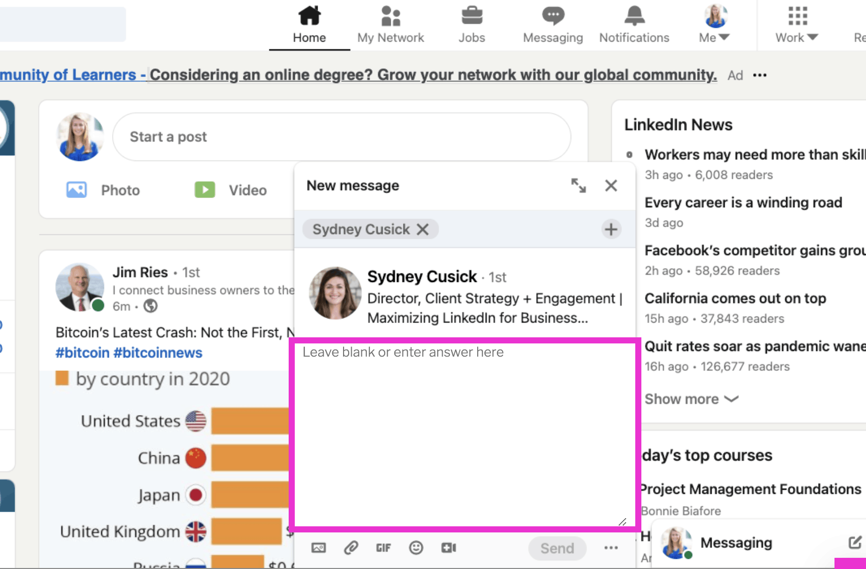Image resolution: width=866 pixels, height=569 pixels.
Task: Click Sydney Cusick's name in message
Action: [422, 276]
